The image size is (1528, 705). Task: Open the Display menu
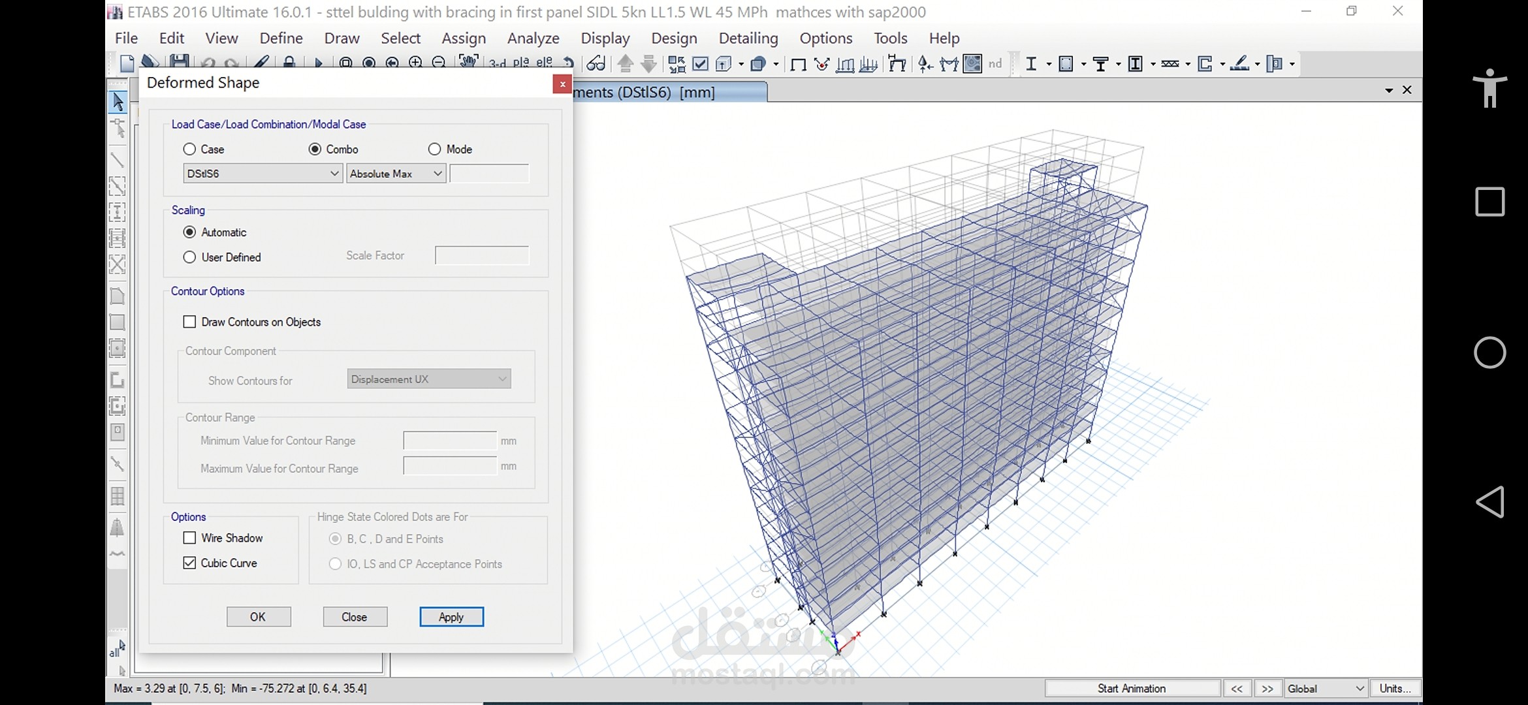pos(605,38)
